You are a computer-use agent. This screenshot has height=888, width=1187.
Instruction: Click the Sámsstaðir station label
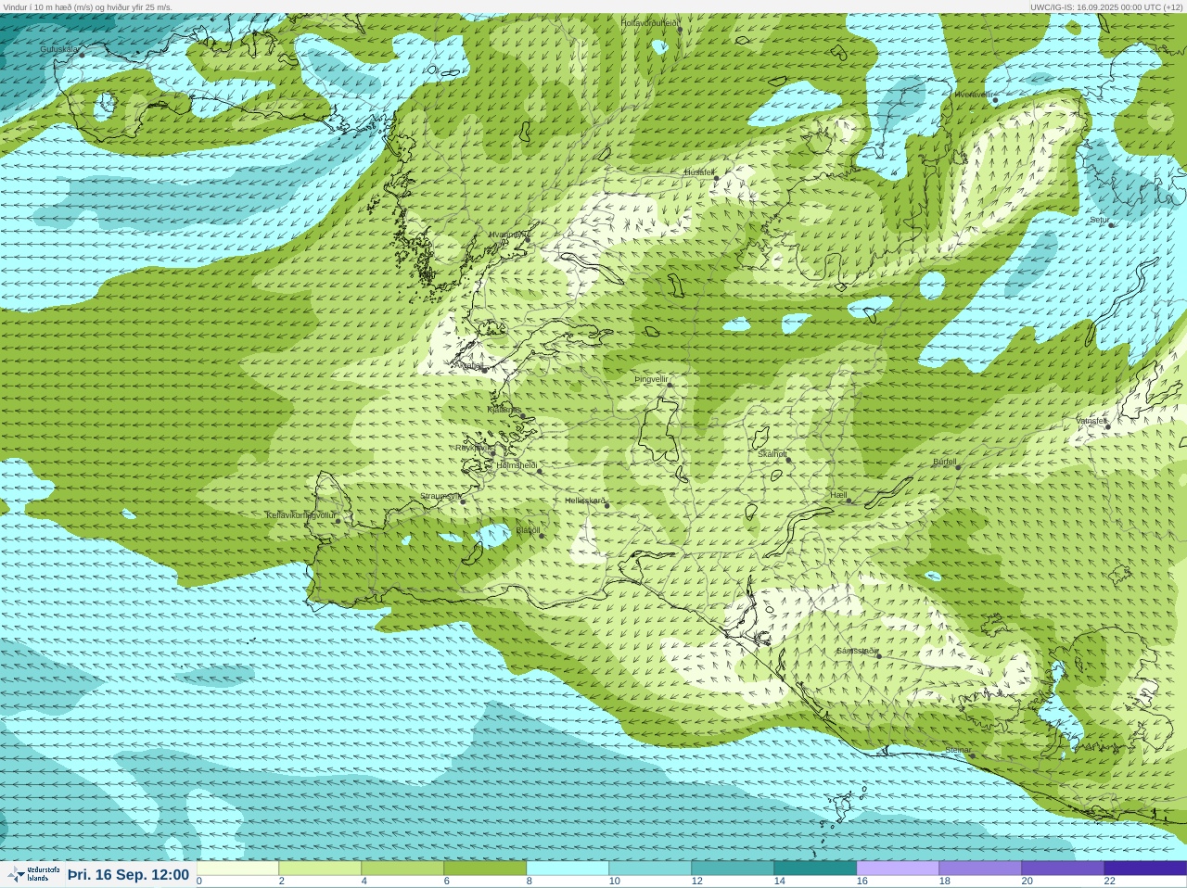coord(856,651)
